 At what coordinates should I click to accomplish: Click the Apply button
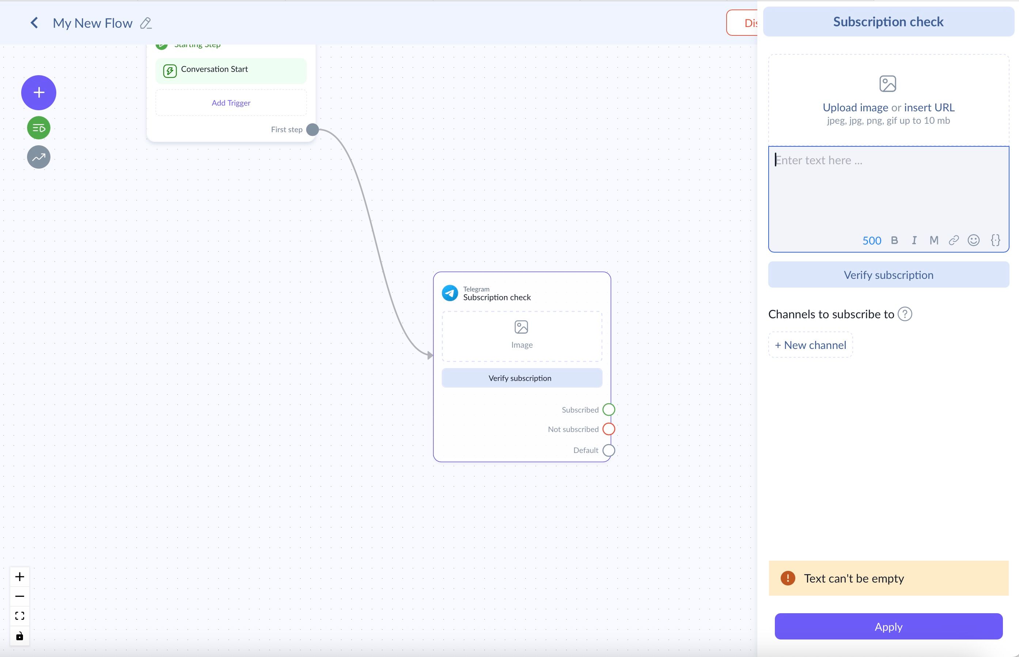(888, 626)
